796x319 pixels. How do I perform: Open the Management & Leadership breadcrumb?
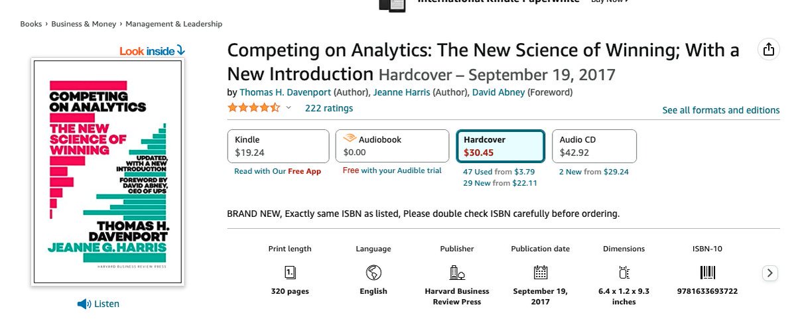174,24
